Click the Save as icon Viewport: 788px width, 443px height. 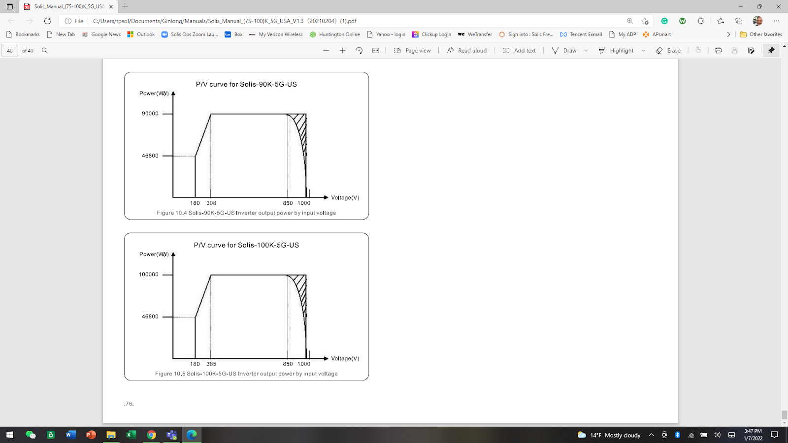coord(751,51)
